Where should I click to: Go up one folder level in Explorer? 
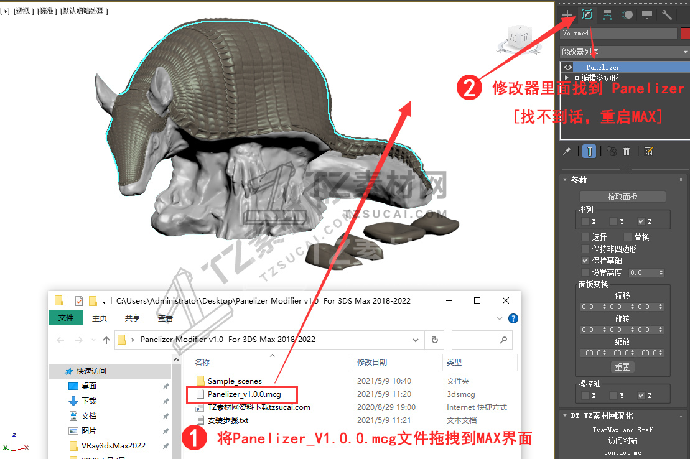106,340
